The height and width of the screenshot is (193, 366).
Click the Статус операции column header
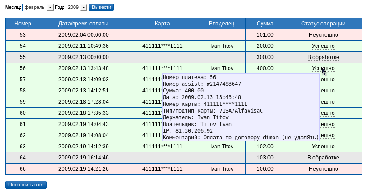pos(323,24)
